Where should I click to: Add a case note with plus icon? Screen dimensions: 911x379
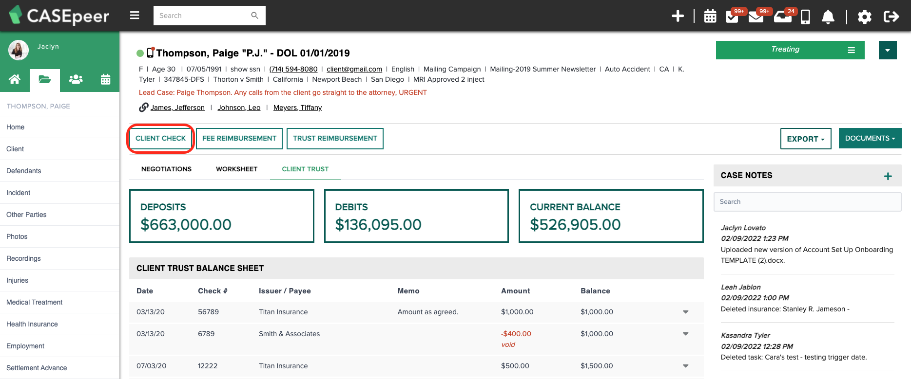tap(888, 176)
